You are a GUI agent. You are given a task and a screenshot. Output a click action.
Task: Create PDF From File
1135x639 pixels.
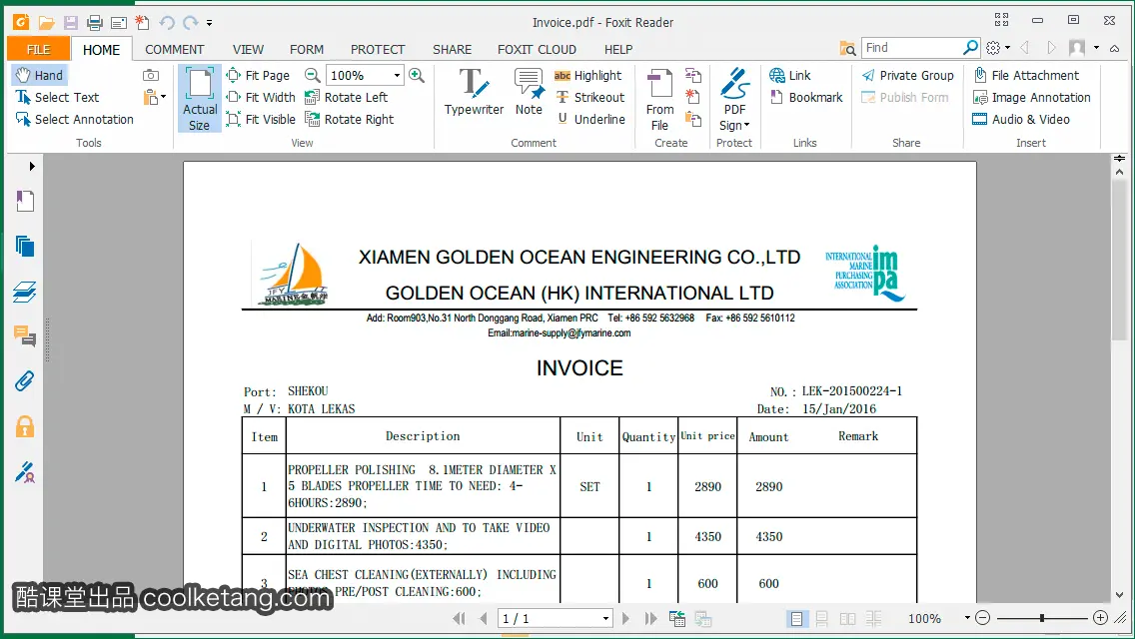coord(659,100)
